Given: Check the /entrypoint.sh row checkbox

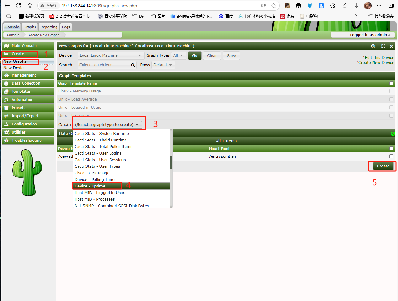Looking at the screenshot, I should click(x=391, y=156).
